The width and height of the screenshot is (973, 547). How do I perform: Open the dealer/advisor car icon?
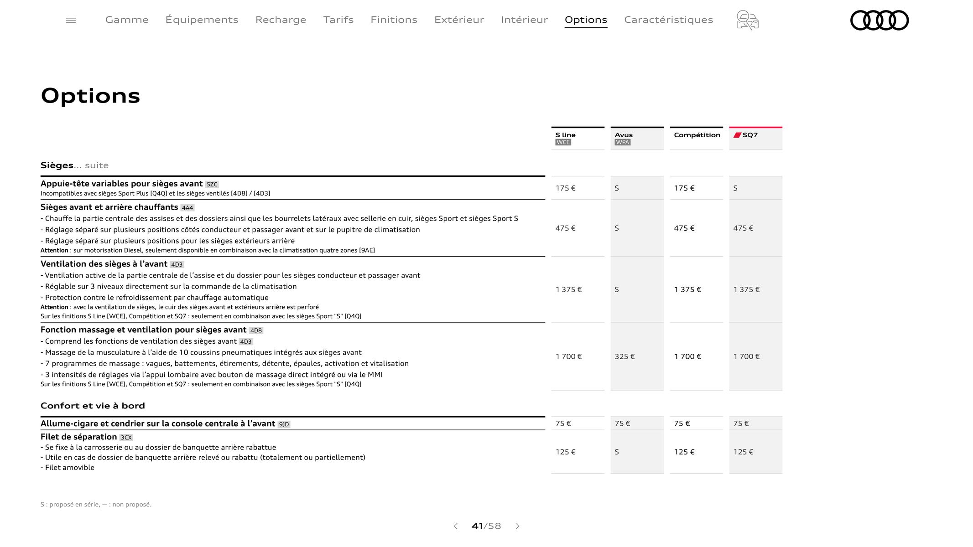click(x=747, y=20)
